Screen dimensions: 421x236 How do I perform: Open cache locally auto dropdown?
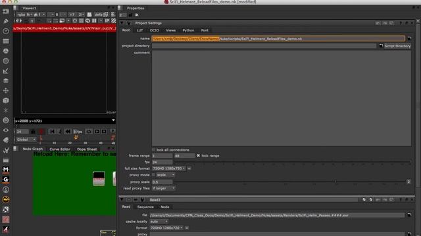pos(159,222)
